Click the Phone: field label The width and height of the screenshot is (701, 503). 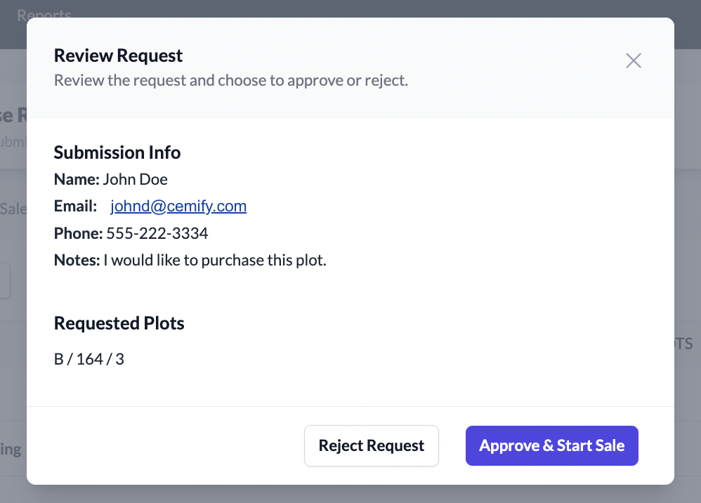pyautogui.click(x=78, y=233)
